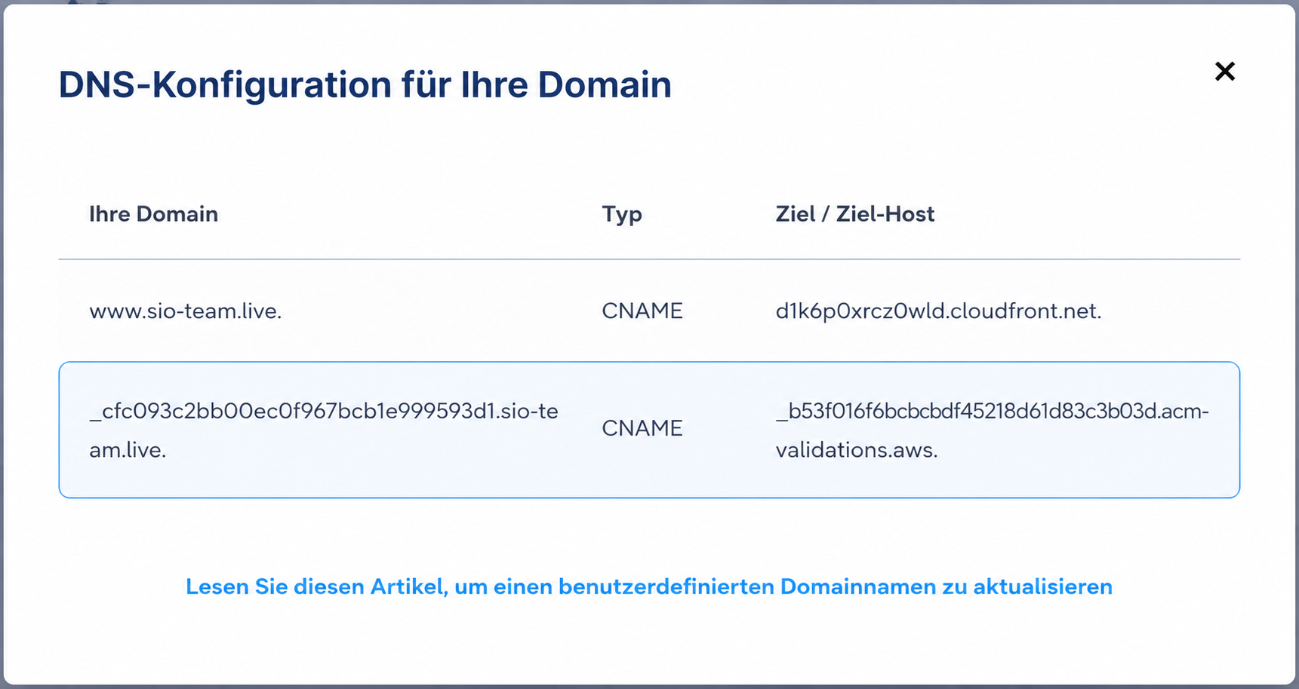
Task: Select the www.sio-team.live. domain cell
Action: coord(186,311)
